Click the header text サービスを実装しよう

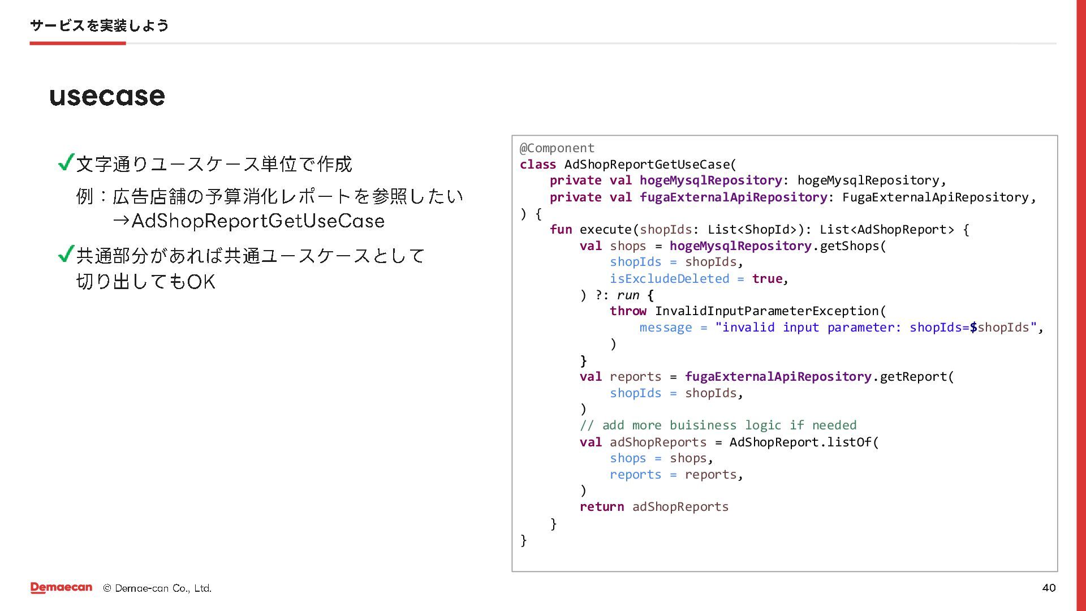99,25
